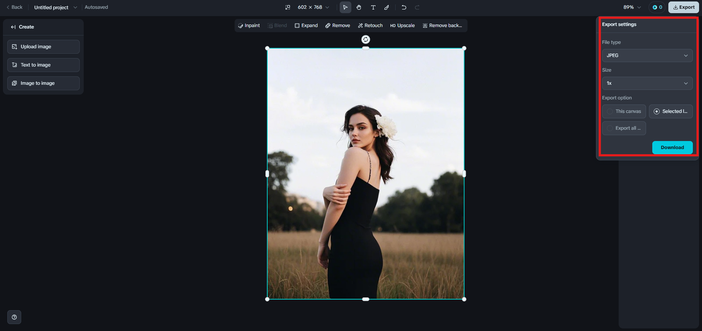This screenshot has width=702, height=331.
Task: Click the Export settings heading
Action: [619, 25]
